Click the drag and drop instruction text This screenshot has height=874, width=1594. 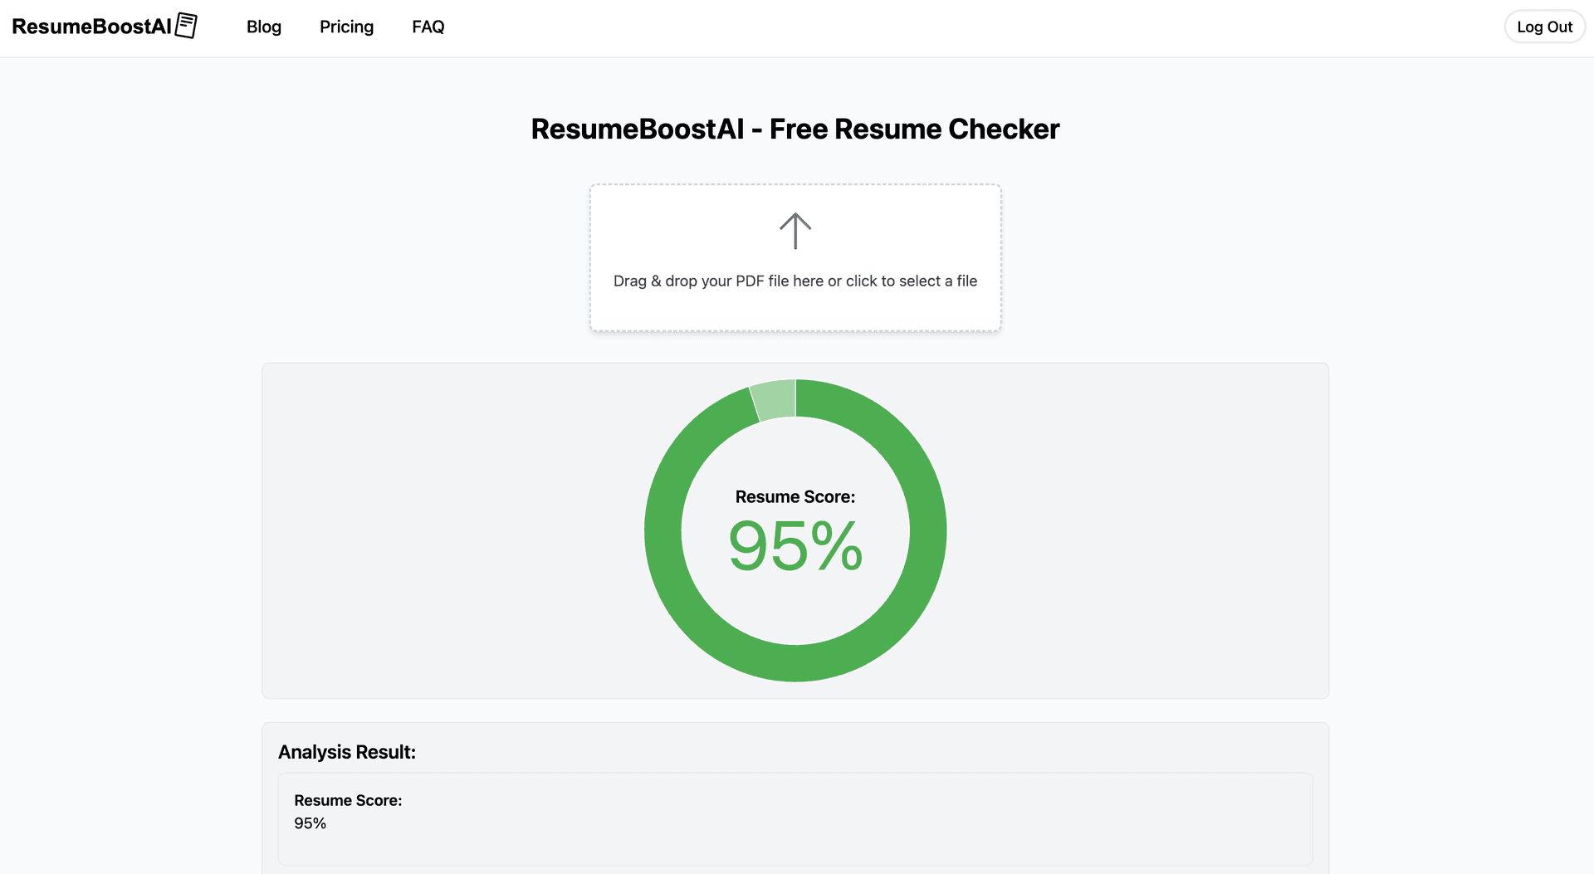pyautogui.click(x=795, y=281)
